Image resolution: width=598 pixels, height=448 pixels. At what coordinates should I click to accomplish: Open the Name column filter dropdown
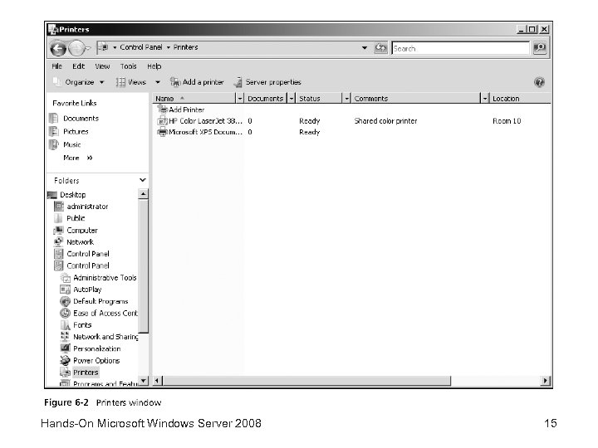tap(239, 98)
